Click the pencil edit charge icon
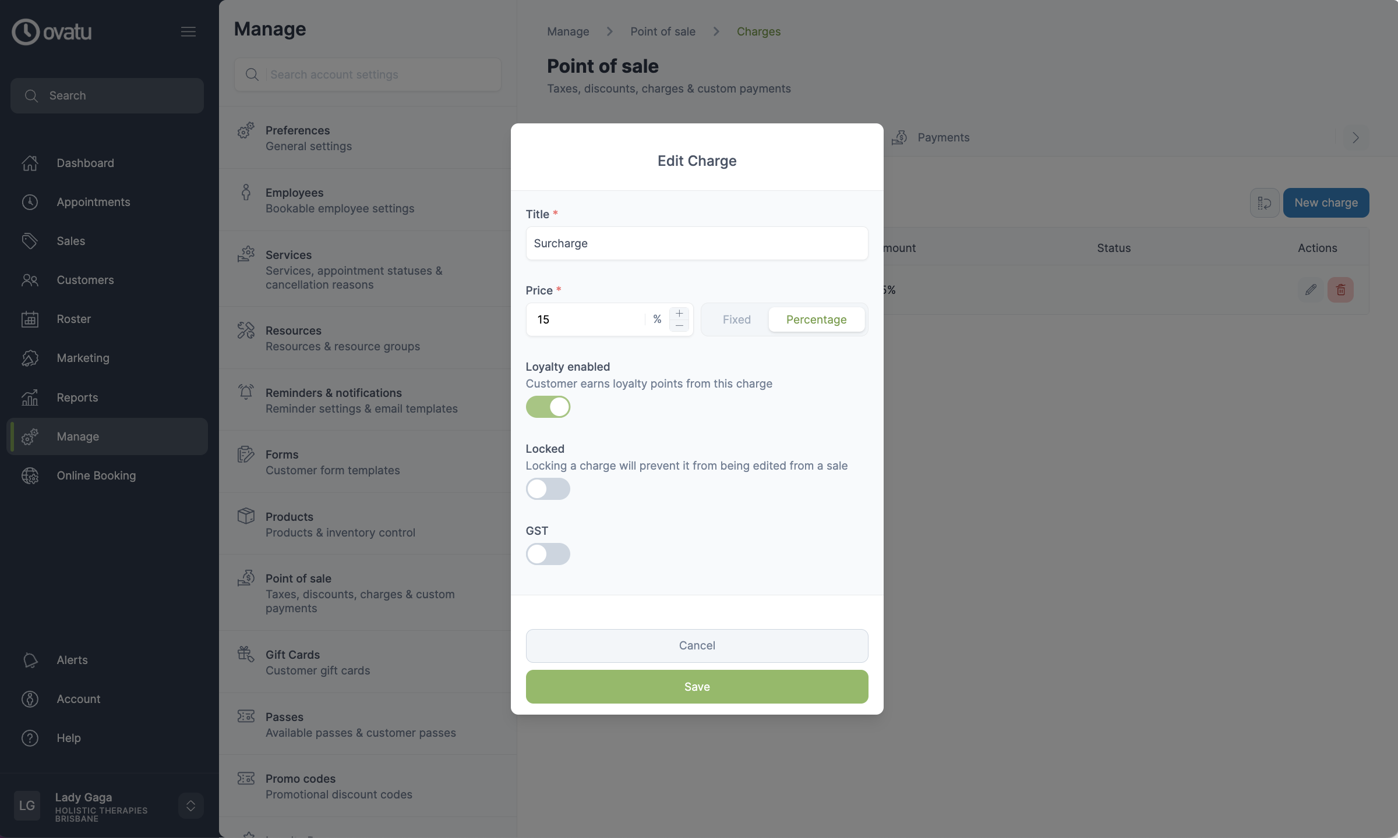Screen dimensions: 1398x838 pos(1311,289)
